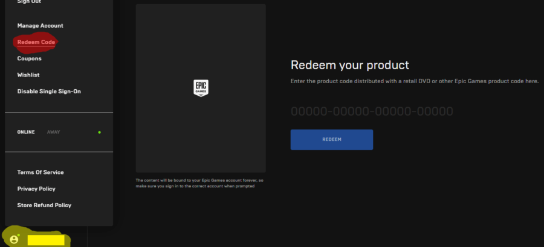Open Manage Account from the menu
The image size is (544, 247).
(x=40, y=25)
